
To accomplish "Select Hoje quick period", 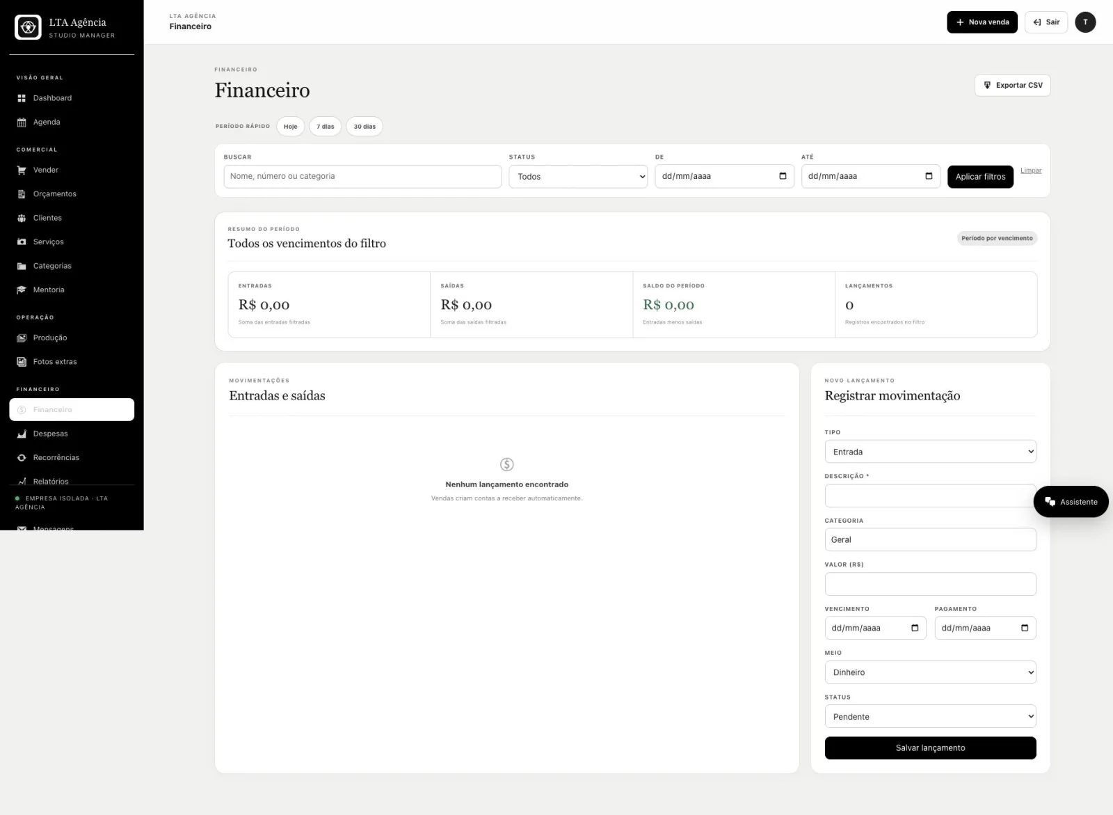I will pos(291,127).
